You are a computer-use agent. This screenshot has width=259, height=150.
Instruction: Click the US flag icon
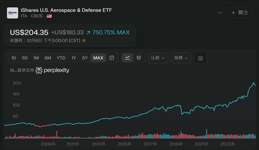coord(49,16)
